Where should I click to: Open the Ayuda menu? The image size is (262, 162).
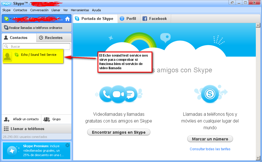click(x=96, y=10)
